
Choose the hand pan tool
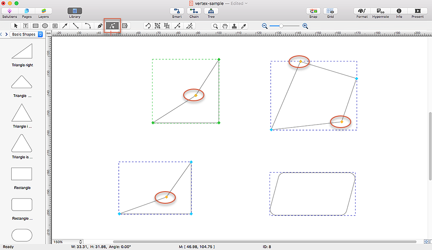pyautogui.click(x=225, y=26)
